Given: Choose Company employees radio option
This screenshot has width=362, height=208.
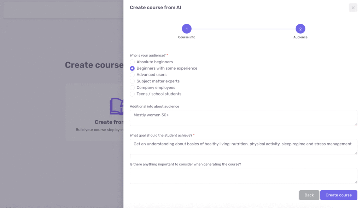Looking at the screenshot, I should click(x=132, y=88).
